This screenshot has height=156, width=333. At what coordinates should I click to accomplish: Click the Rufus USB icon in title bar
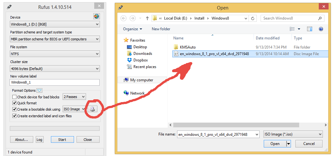click(x=9, y=7)
